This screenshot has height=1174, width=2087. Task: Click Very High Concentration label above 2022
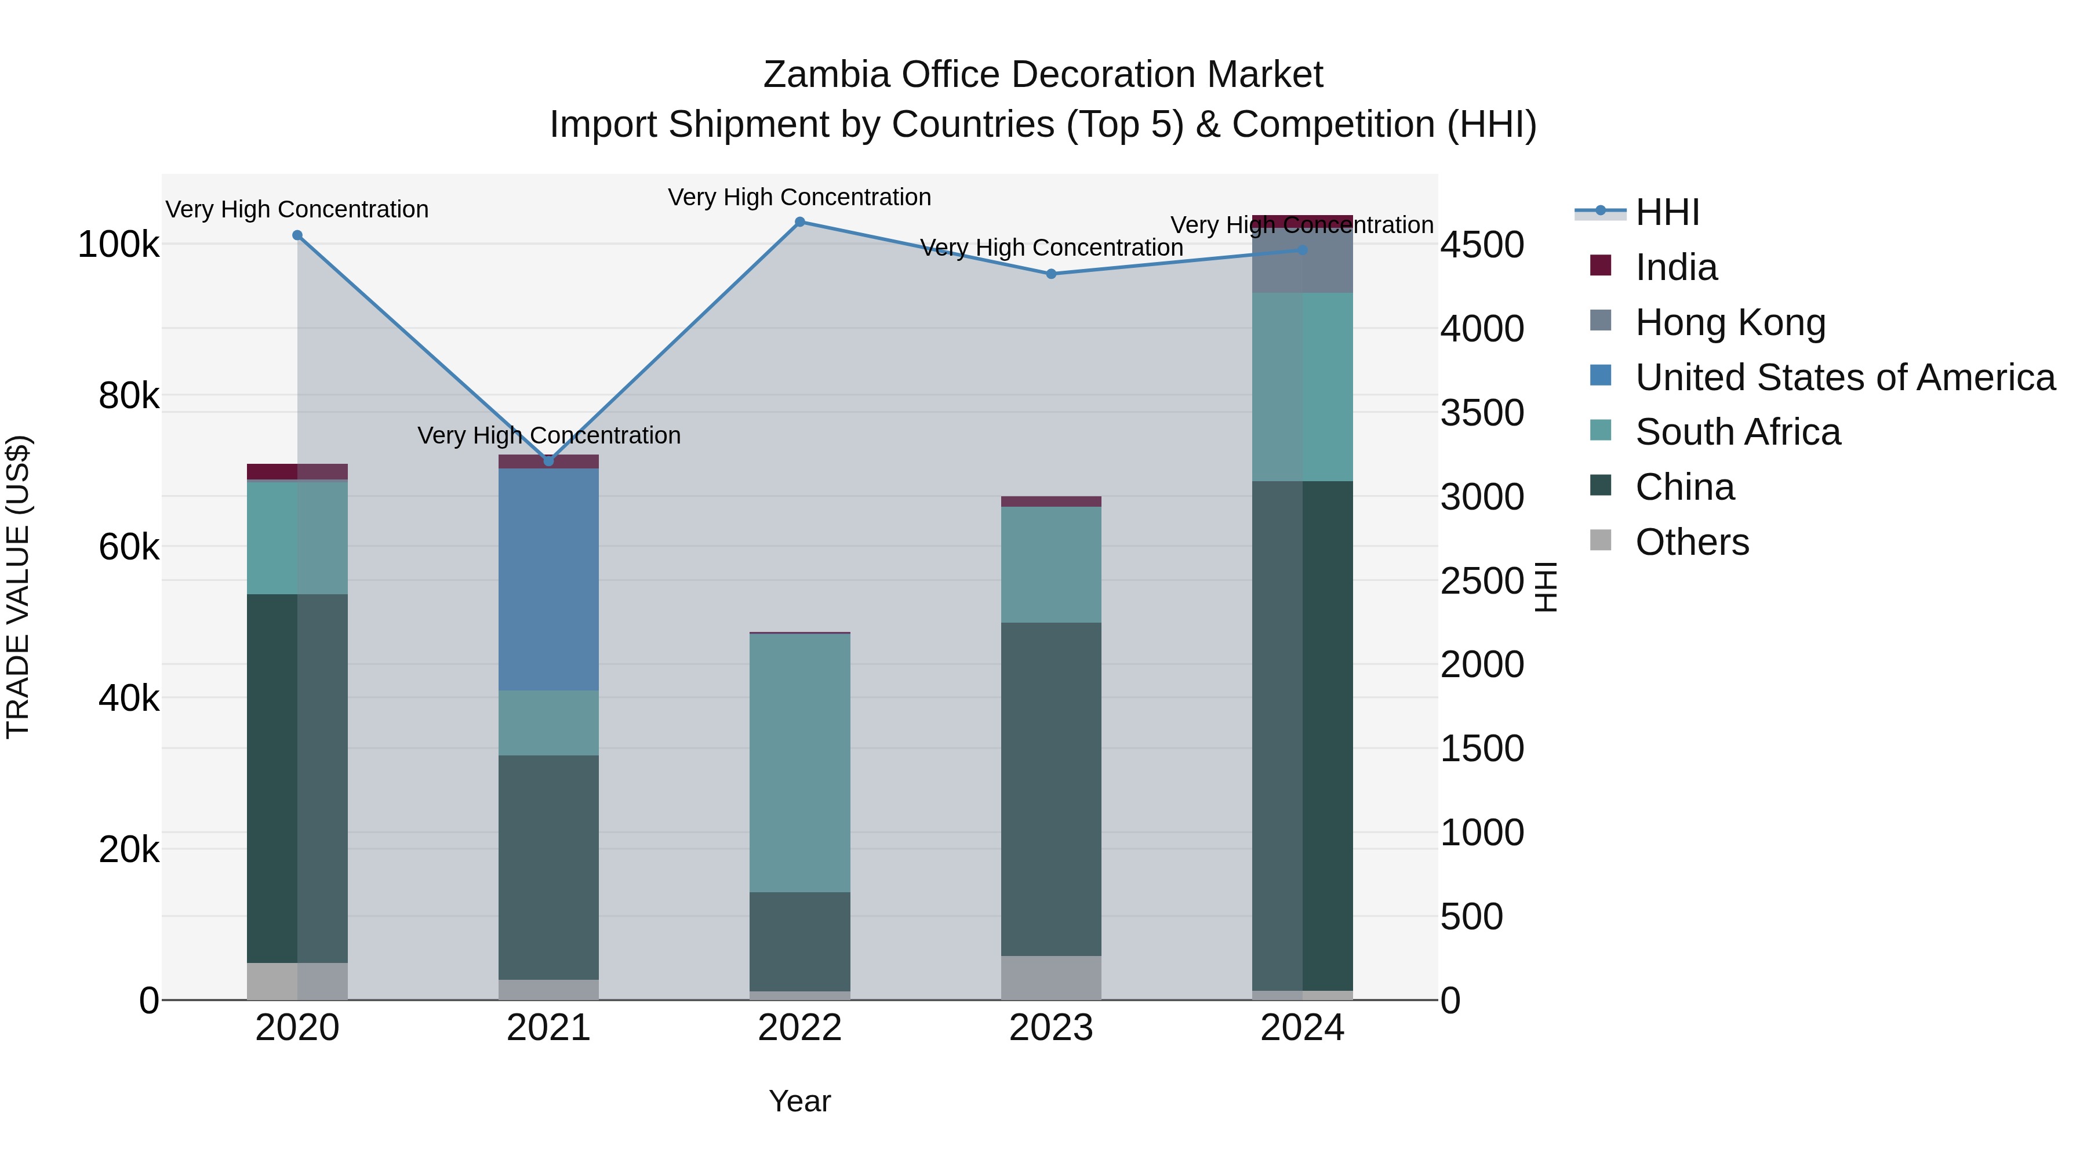(799, 197)
